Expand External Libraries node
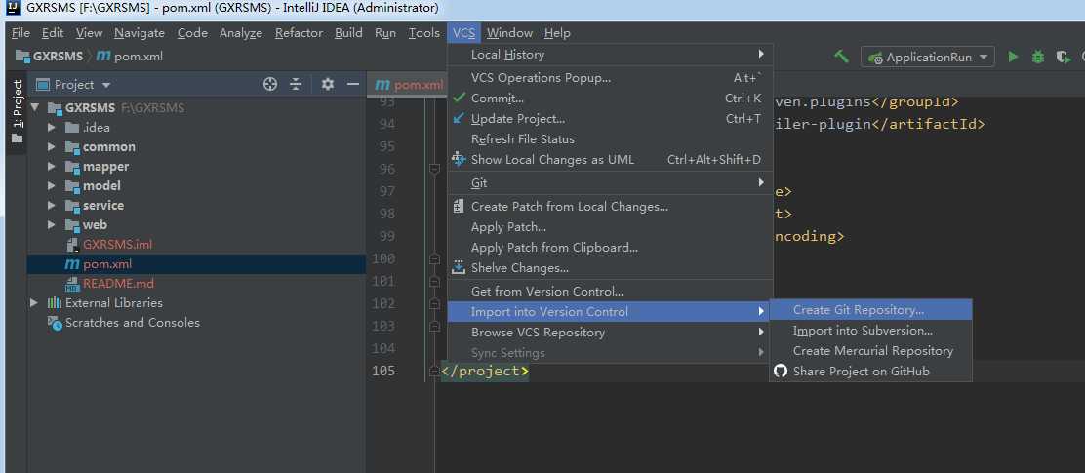 pos(34,303)
